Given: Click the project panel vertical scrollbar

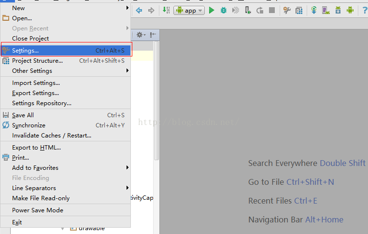Looking at the screenshot, I should (156, 101).
